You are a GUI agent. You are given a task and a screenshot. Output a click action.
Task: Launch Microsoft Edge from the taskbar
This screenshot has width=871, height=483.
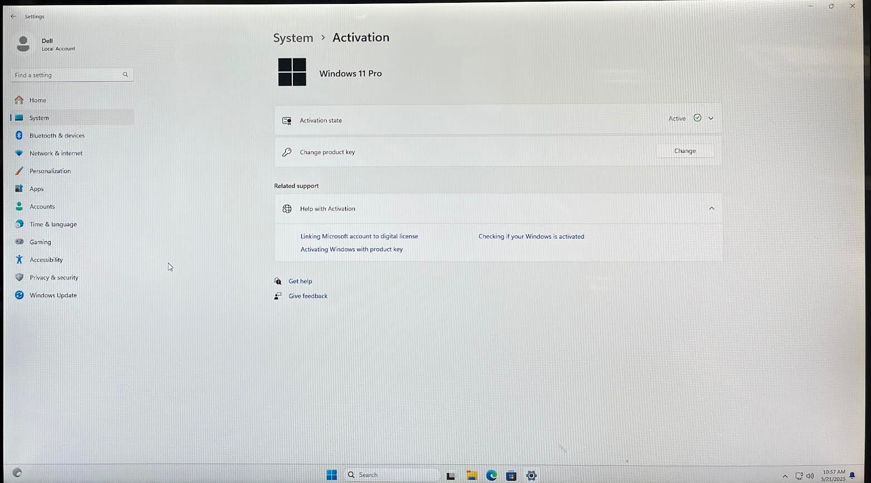[x=491, y=475]
